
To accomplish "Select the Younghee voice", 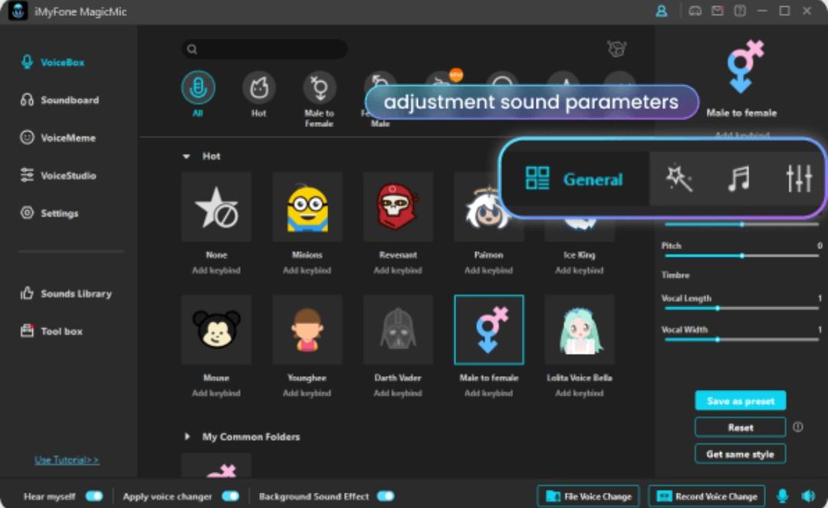I will coord(307,329).
